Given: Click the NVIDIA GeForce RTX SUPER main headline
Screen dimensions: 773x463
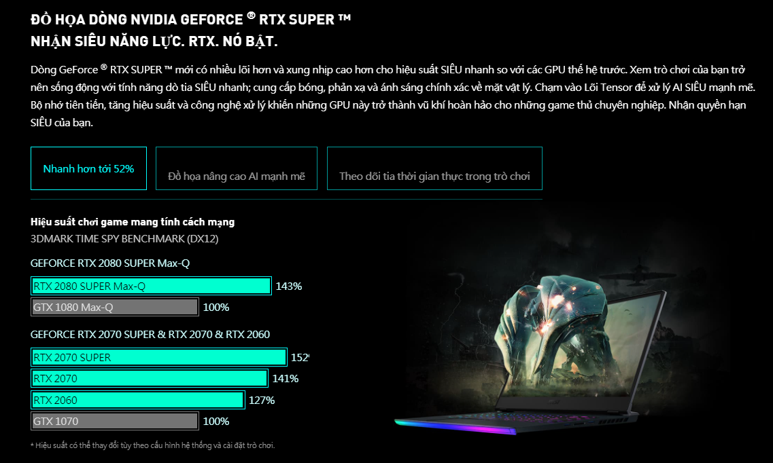Looking at the screenshot, I should click(x=191, y=20).
